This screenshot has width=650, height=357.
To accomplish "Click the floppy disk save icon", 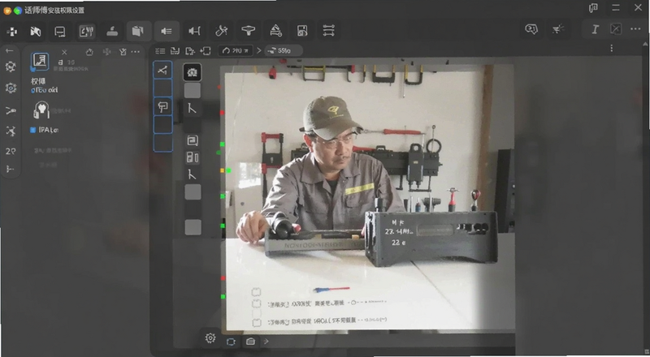I will (302, 30).
